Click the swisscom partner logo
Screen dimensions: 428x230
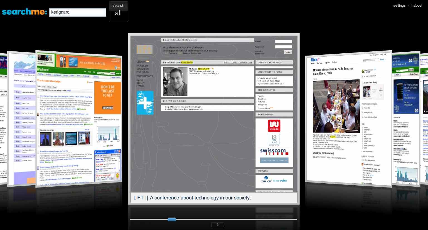pyautogui.click(x=274, y=151)
